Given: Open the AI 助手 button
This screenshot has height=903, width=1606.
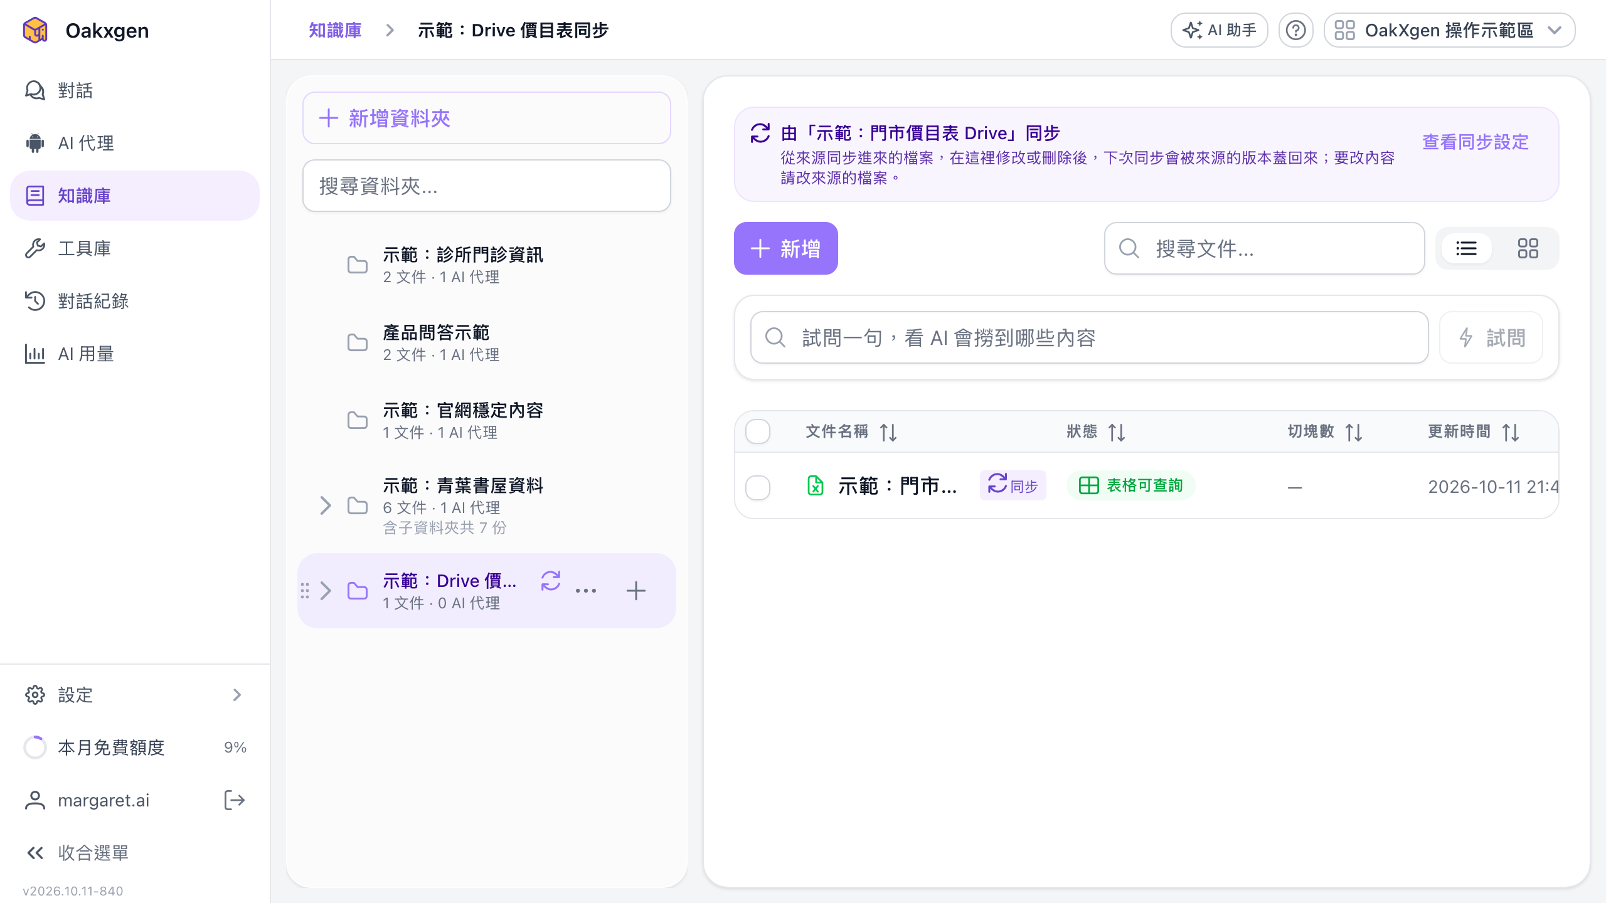Looking at the screenshot, I should tap(1219, 30).
